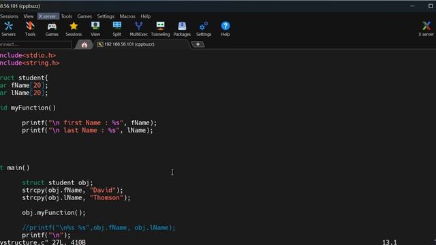
Task: Minimize the MobaXterm window
Action: coord(412,6)
